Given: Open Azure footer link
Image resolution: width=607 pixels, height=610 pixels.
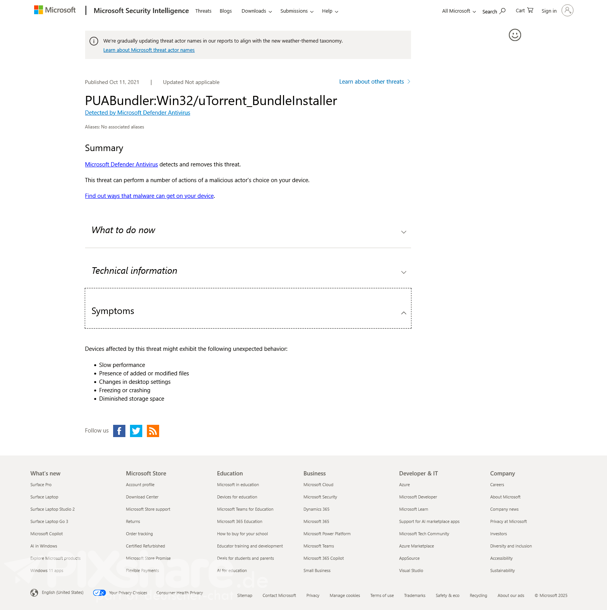Looking at the screenshot, I should tap(405, 485).
